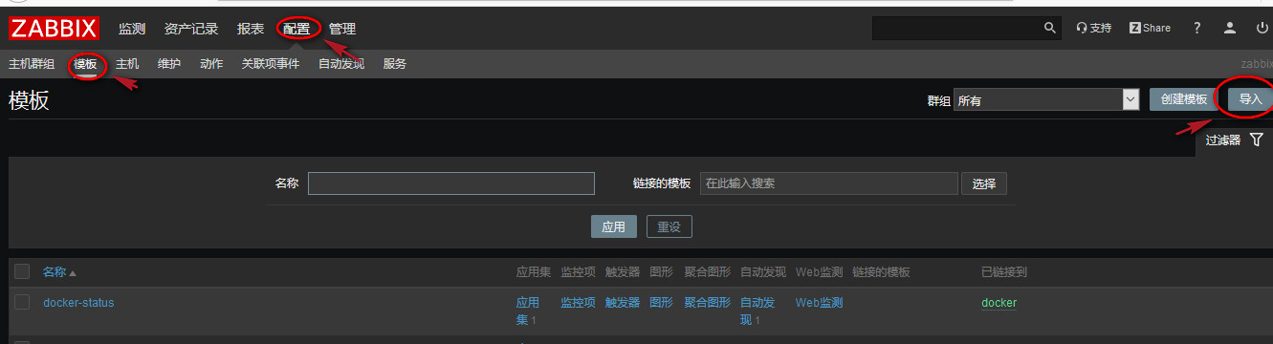
Task: Open docker-status 聚合图形 link
Action: click(x=708, y=303)
